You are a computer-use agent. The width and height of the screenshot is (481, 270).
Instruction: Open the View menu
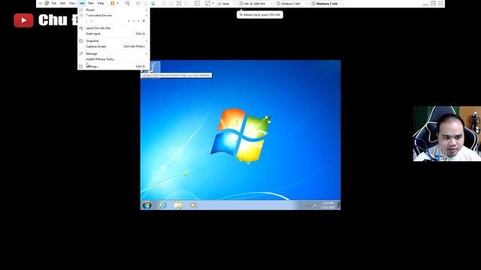(x=72, y=3)
